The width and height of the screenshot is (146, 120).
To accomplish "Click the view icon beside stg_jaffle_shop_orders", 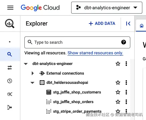I will 49,102.
